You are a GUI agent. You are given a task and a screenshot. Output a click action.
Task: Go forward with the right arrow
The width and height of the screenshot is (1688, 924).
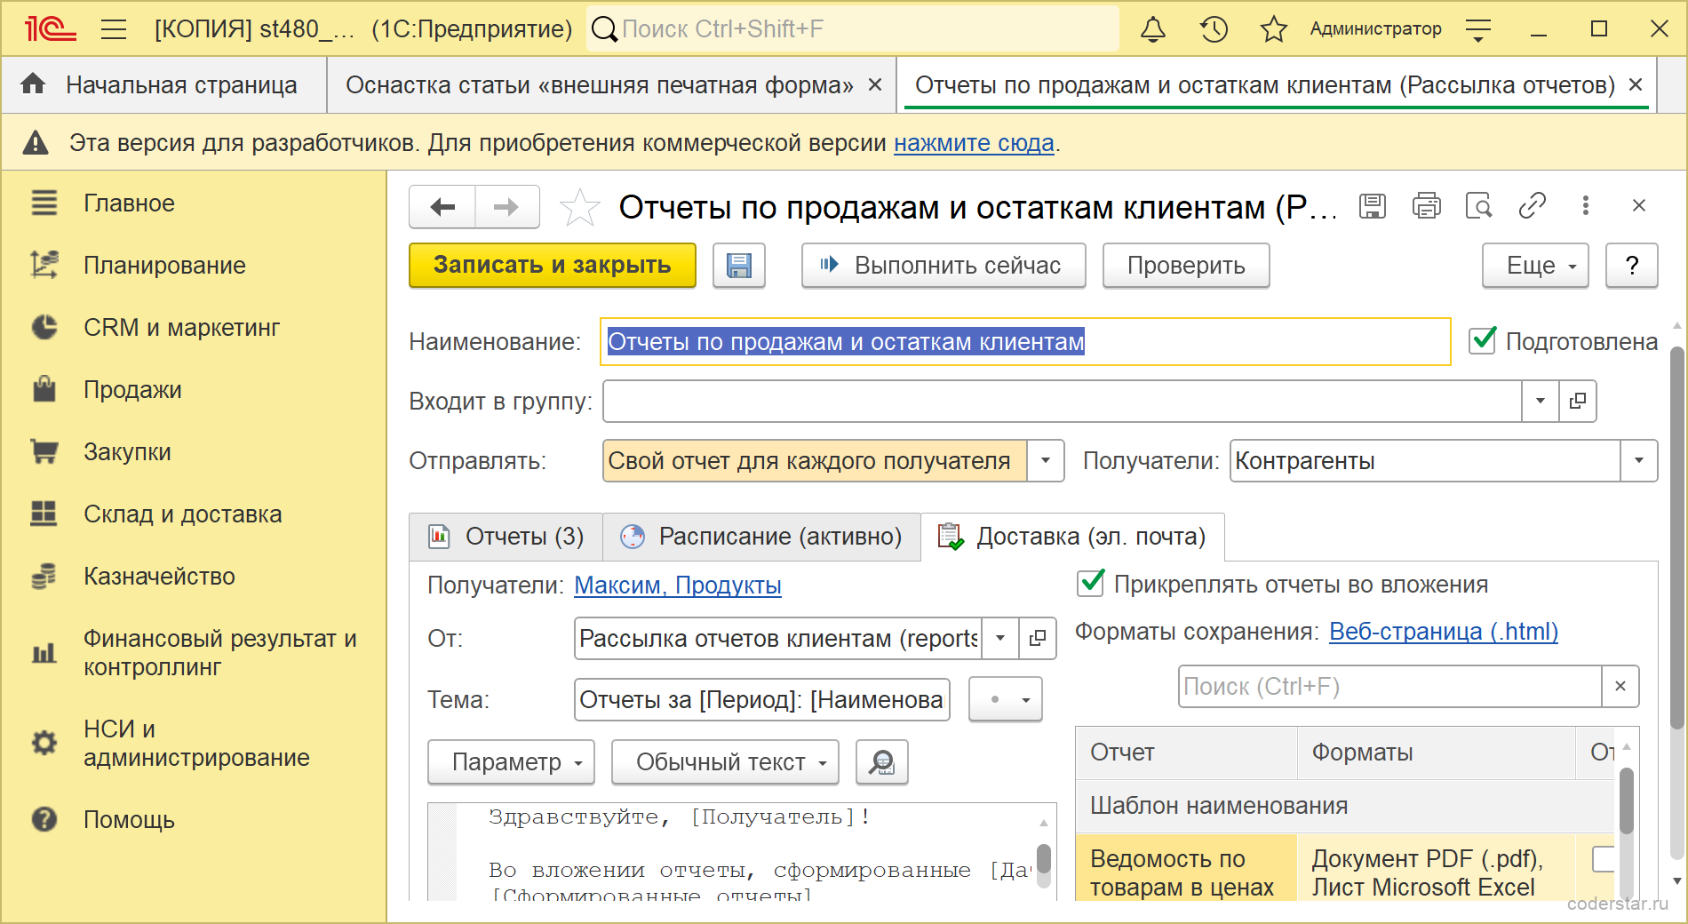[x=506, y=207]
